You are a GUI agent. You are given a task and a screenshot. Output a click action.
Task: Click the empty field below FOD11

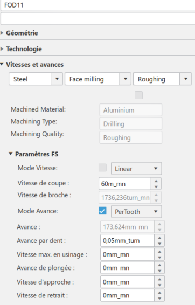pyautogui.click(x=97, y=18)
